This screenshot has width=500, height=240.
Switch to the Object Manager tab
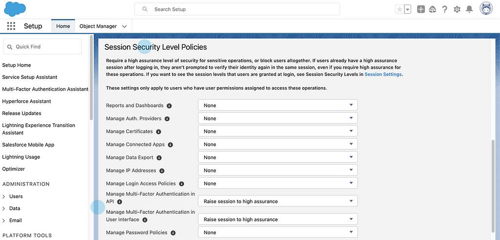point(98,26)
